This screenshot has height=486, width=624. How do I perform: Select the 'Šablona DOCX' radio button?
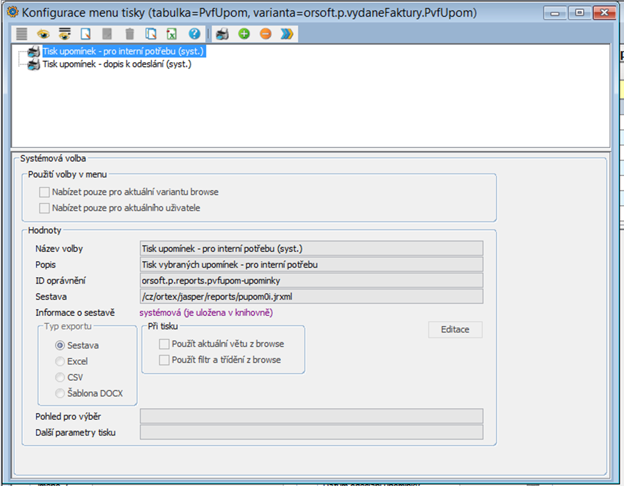[x=61, y=393]
